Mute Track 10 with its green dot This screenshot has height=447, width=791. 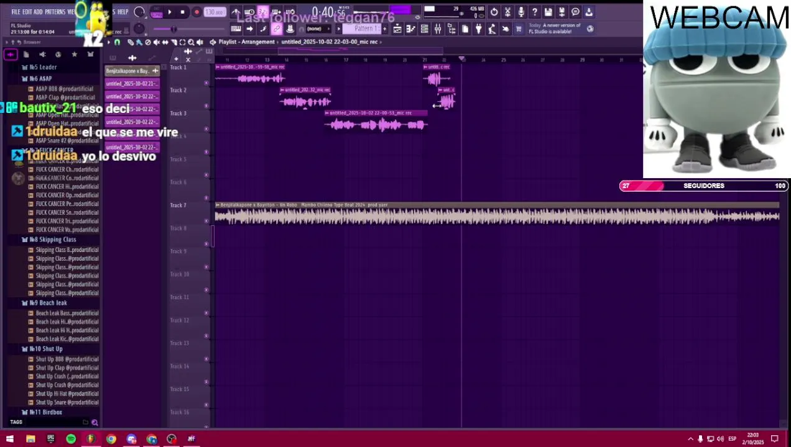[206, 289]
